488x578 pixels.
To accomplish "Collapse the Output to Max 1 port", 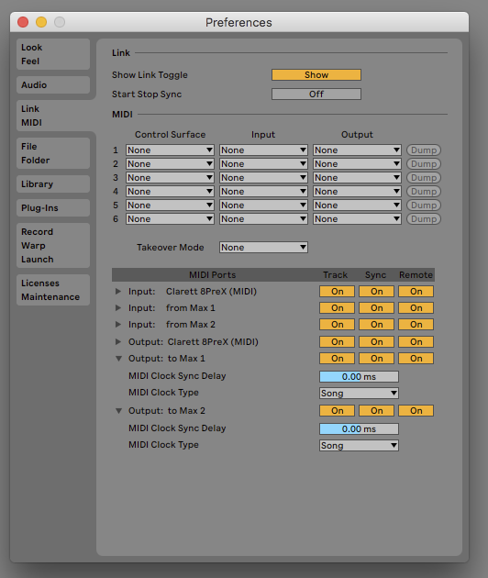I will (118, 359).
